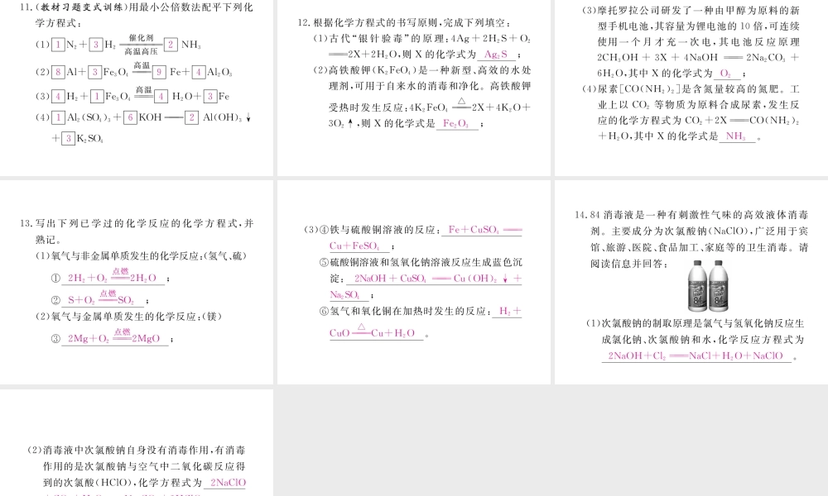Click the answer text Na₂SO₄
The image size is (828, 496).
tap(344, 294)
